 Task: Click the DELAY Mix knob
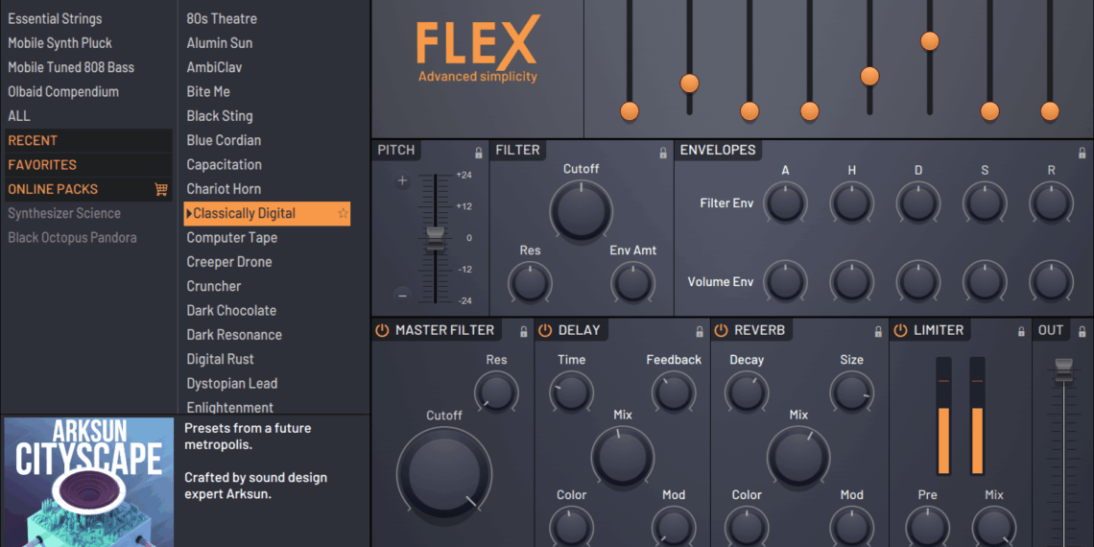[x=623, y=458]
